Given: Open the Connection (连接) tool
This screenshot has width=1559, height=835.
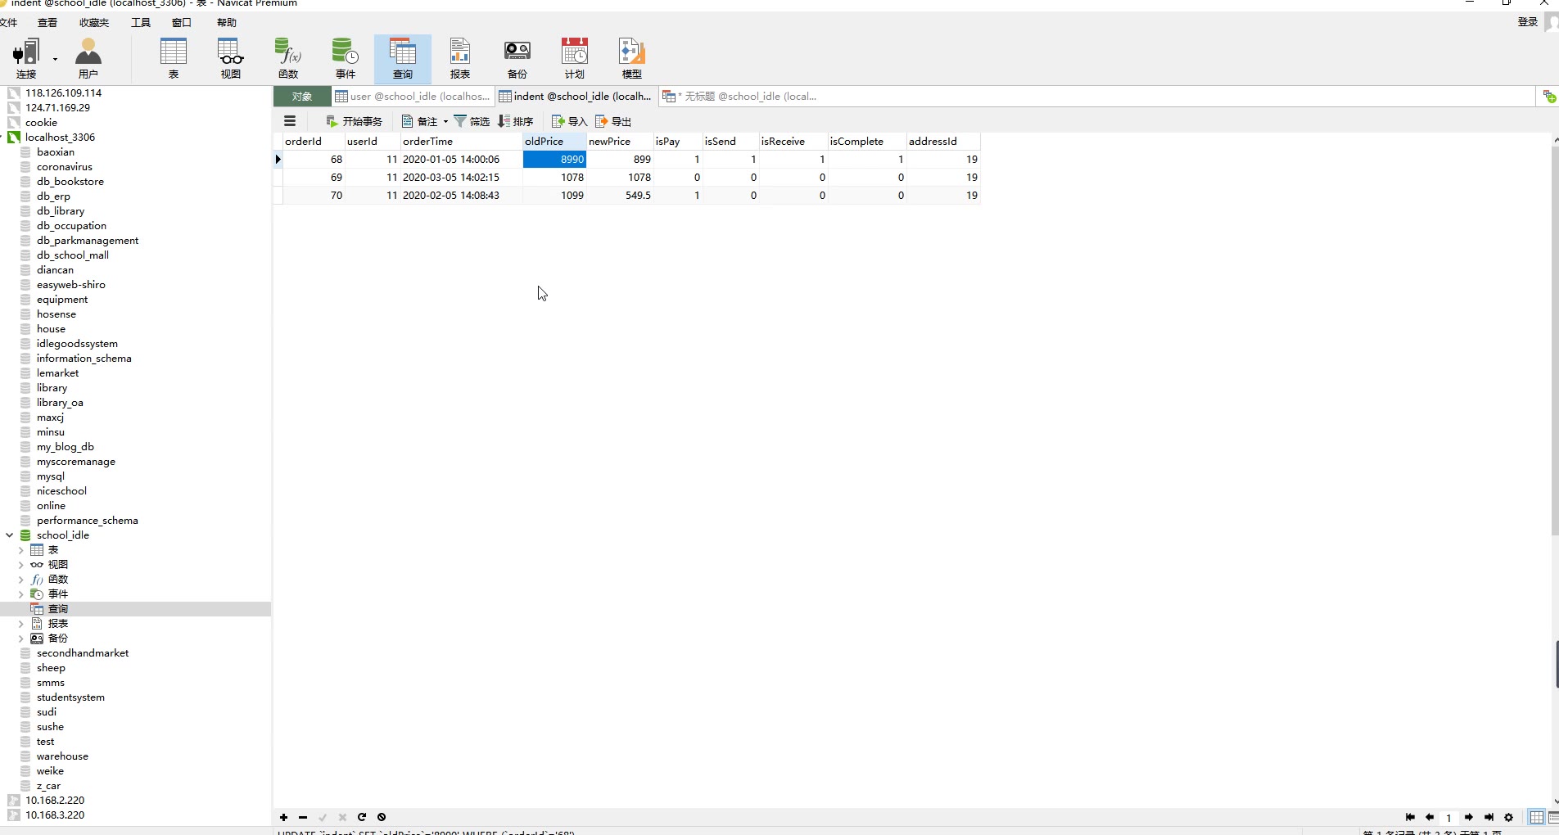Looking at the screenshot, I should click(x=26, y=58).
